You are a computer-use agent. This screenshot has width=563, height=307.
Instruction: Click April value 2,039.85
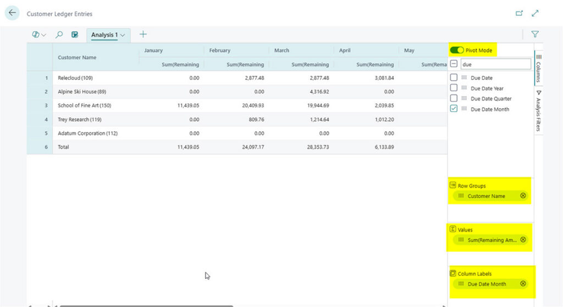[x=384, y=105]
